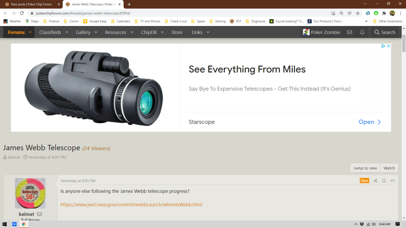Open the notification center in taskbar
The height and width of the screenshot is (228, 406).
398,224
